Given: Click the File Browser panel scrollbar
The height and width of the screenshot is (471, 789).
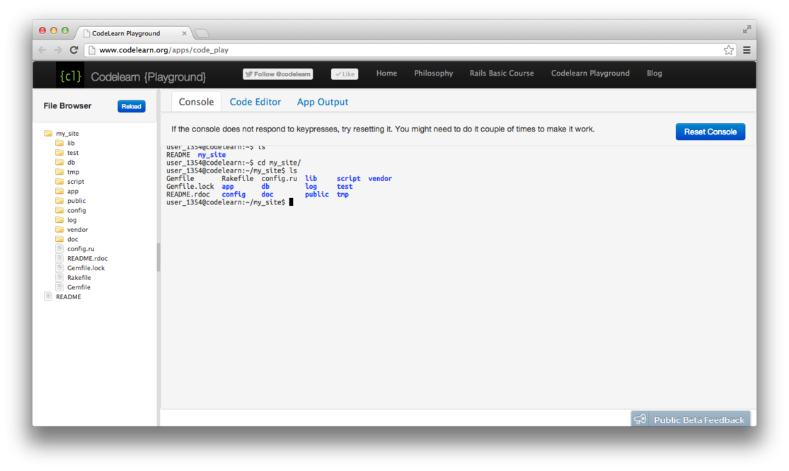Looking at the screenshot, I should [159, 257].
